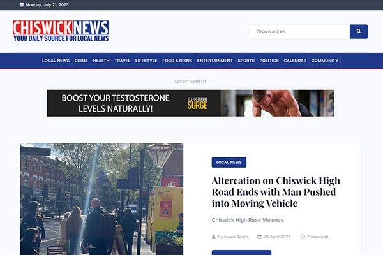Screen dimensions: 383x255
Task: Click the Chiswick News logo
Action: (61, 31)
